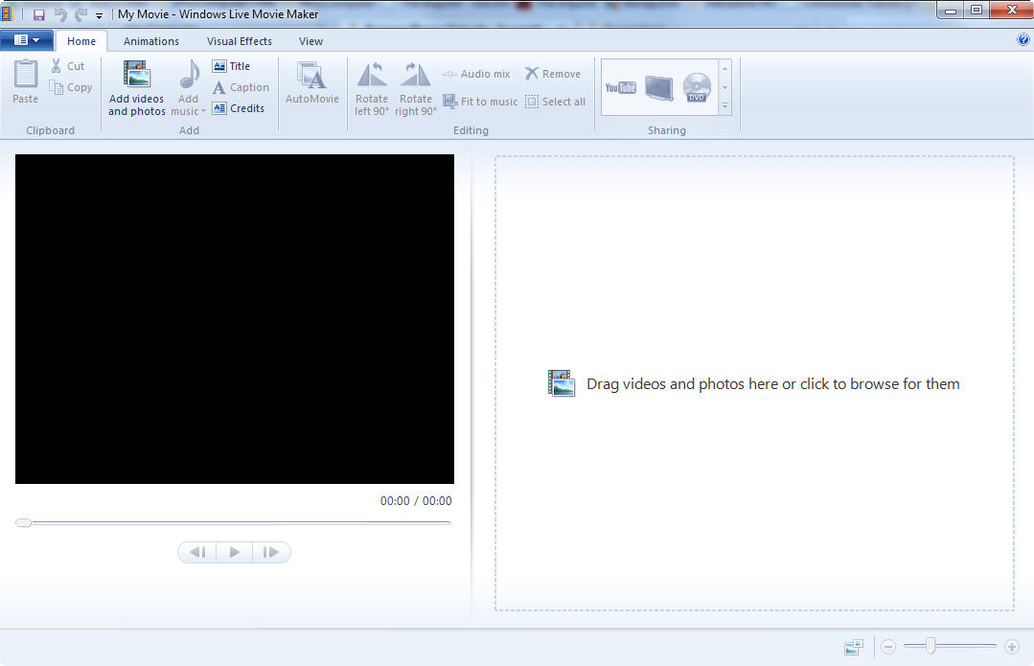Redo the last undone action
Image resolution: width=1034 pixels, height=666 pixels.
(80, 14)
